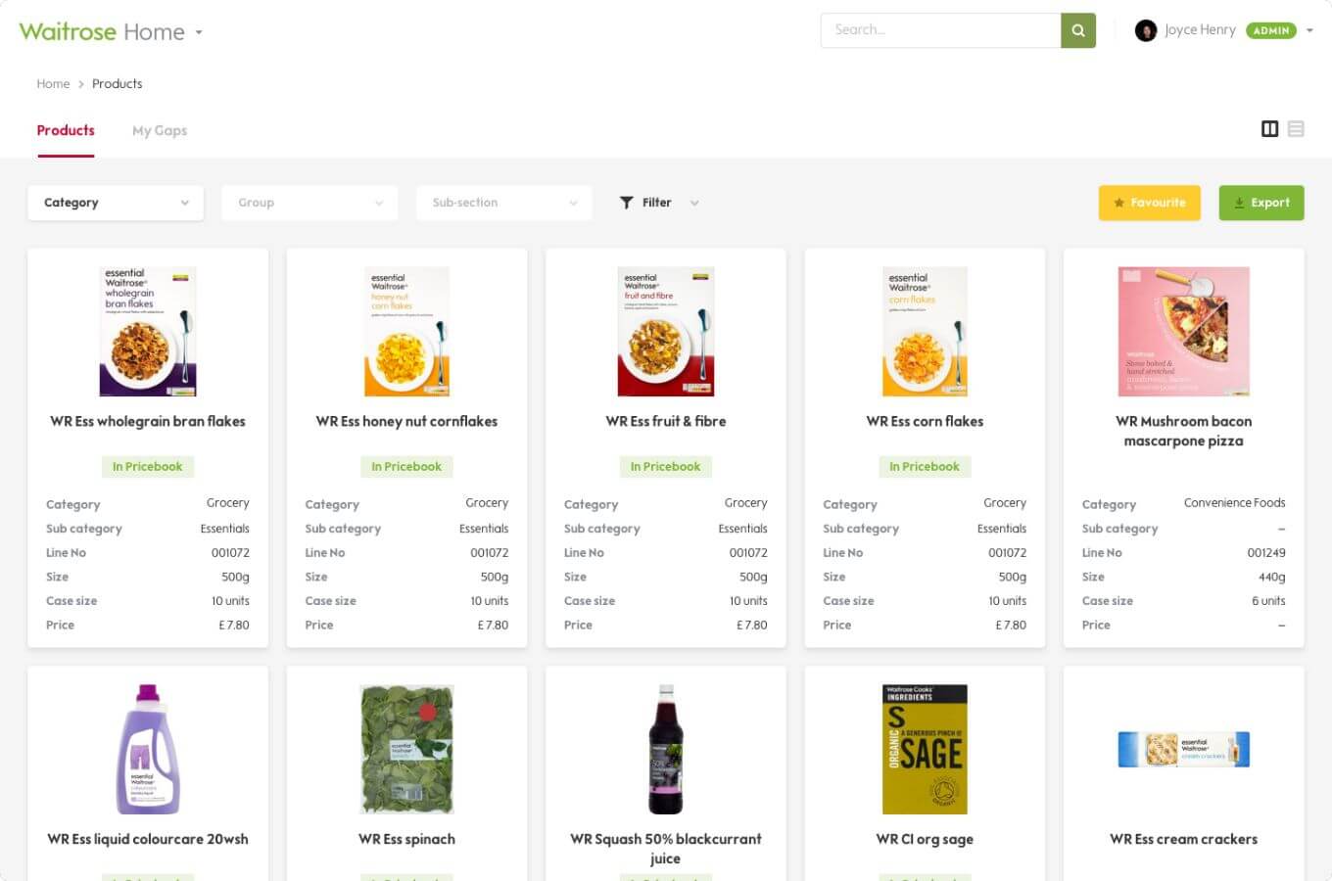Open the spinach bag image

click(x=406, y=750)
